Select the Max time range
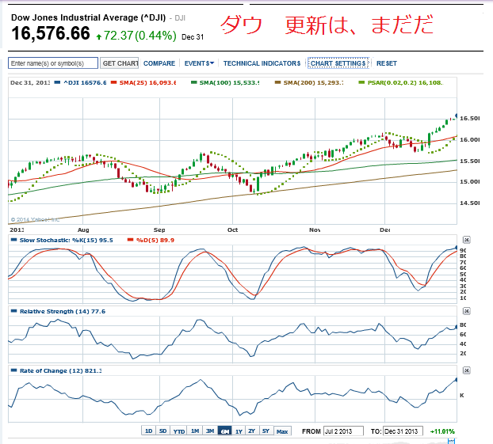This screenshot has width=493, height=444. [282, 431]
